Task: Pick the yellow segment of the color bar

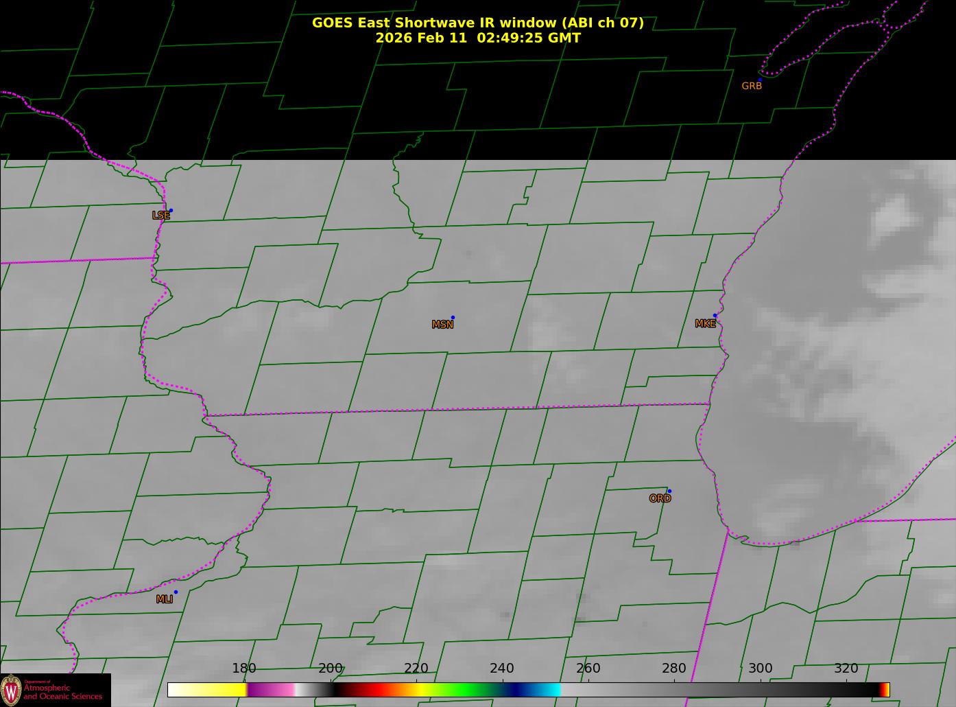Action: tap(219, 690)
